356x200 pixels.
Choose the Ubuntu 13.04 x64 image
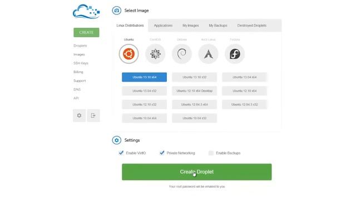[245, 77]
